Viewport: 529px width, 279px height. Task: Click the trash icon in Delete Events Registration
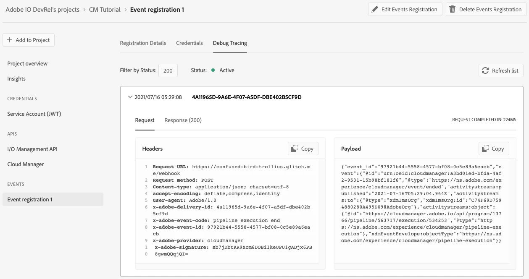[x=453, y=9]
